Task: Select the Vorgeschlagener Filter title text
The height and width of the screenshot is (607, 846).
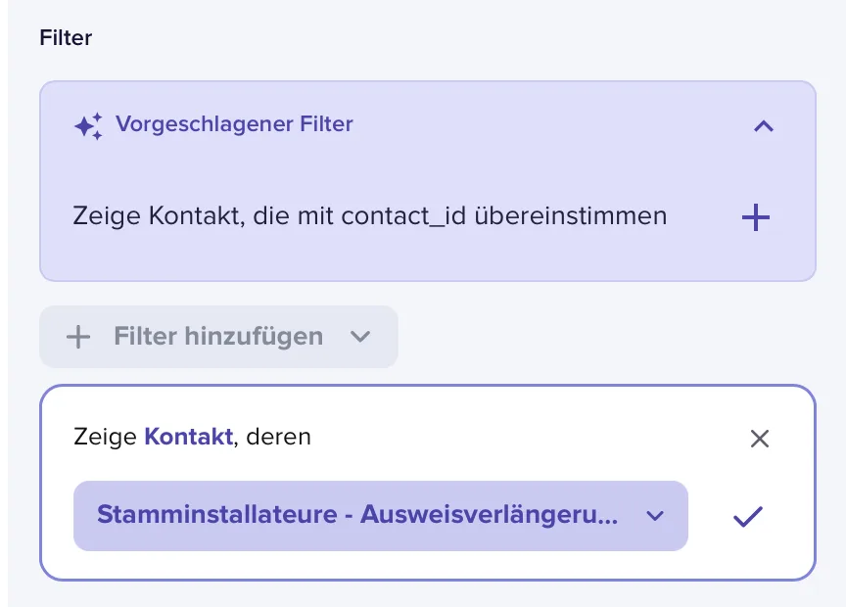Action: (234, 124)
